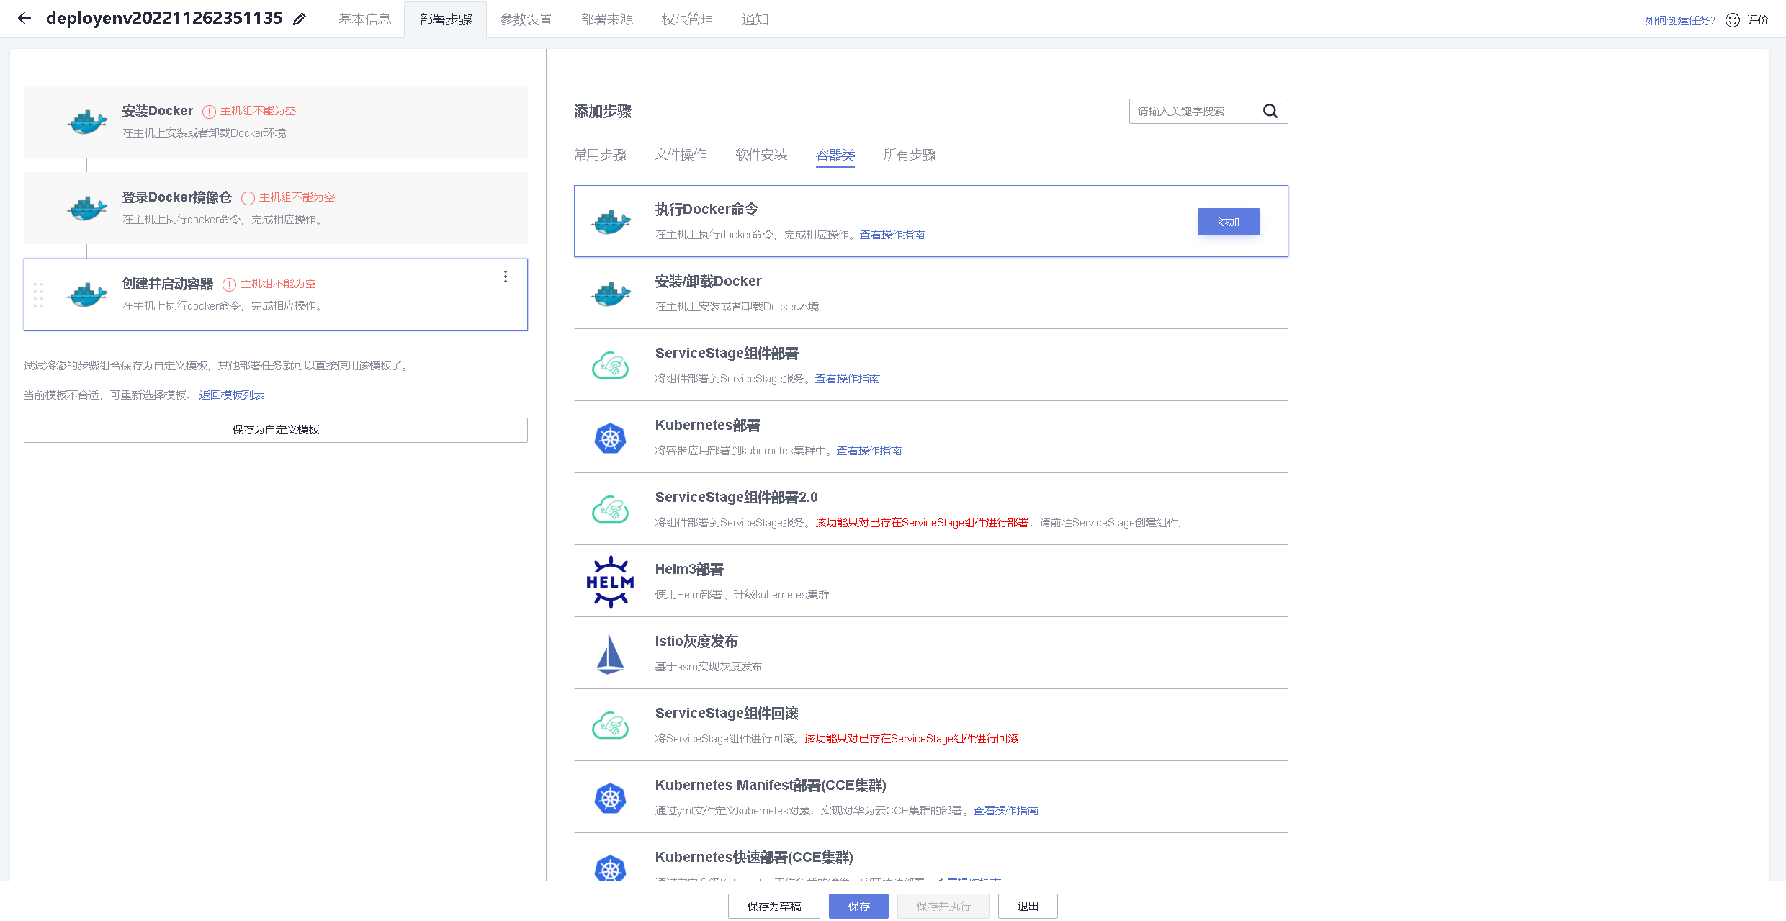Click the magnifier icon in the keyword search box
The width and height of the screenshot is (1786, 921).
(x=1270, y=111)
